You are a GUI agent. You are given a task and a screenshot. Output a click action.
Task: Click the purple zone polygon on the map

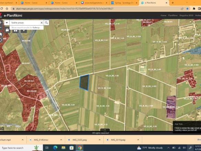tap(171, 107)
